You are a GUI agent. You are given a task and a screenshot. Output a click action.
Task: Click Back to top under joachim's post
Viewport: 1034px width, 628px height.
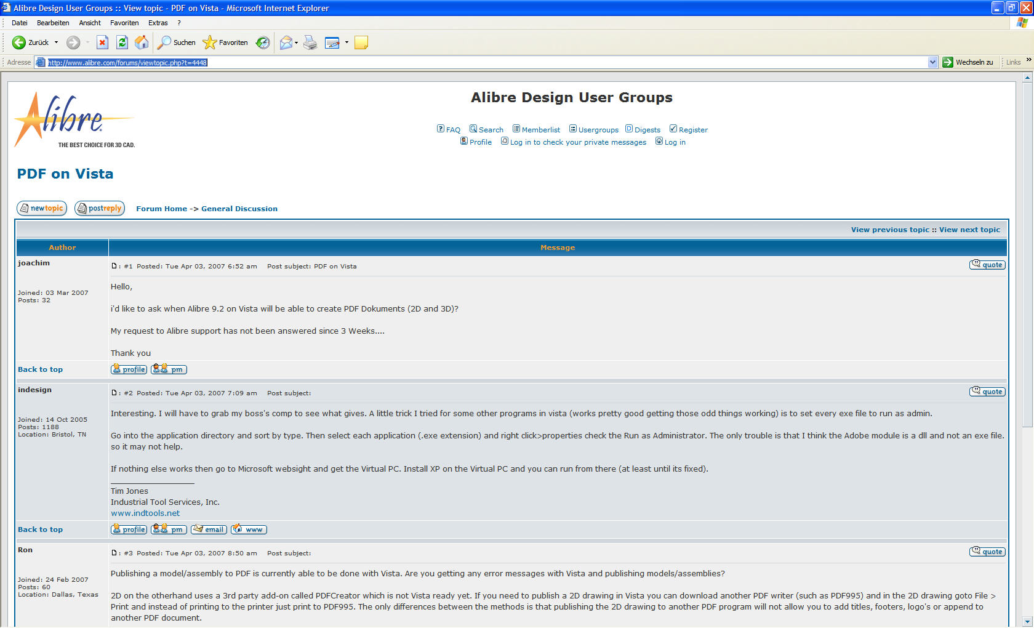tap(40, 369)
